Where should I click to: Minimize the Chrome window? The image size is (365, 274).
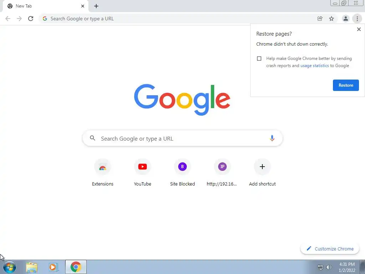click(x=335, y=3)
